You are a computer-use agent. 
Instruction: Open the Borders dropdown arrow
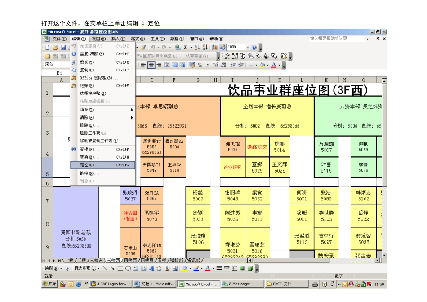[256, 65]
